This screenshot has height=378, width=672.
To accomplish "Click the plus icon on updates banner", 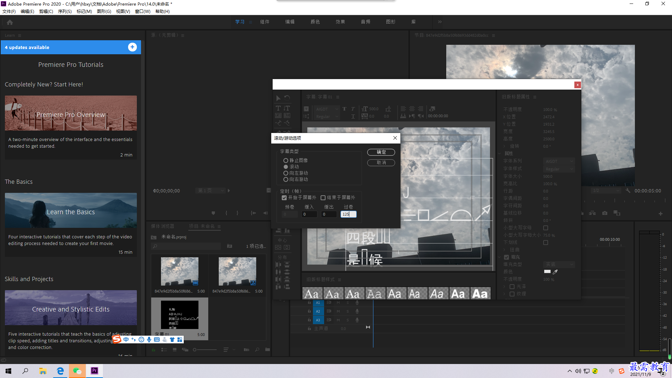I will pos(132,47).
